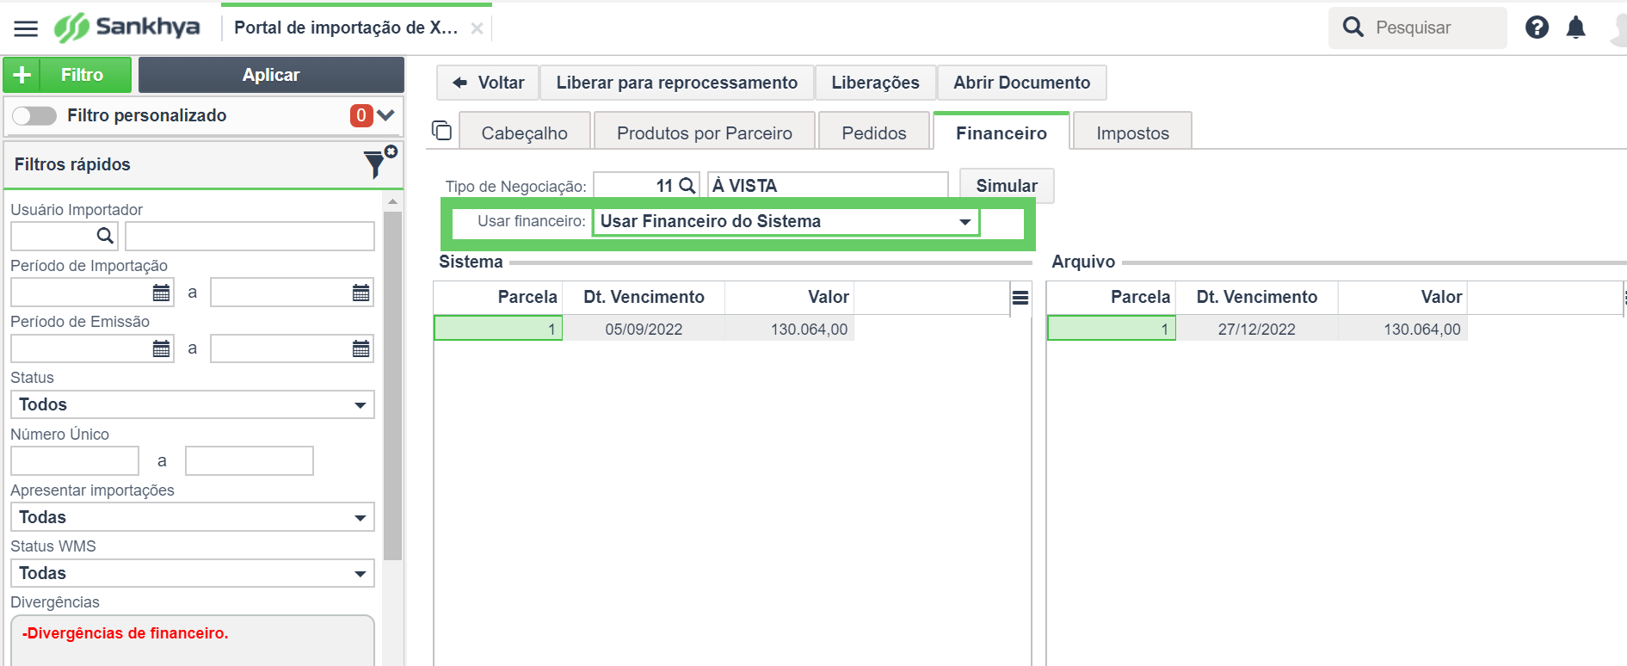Select the Financeiro tab

coord(1001,133)
